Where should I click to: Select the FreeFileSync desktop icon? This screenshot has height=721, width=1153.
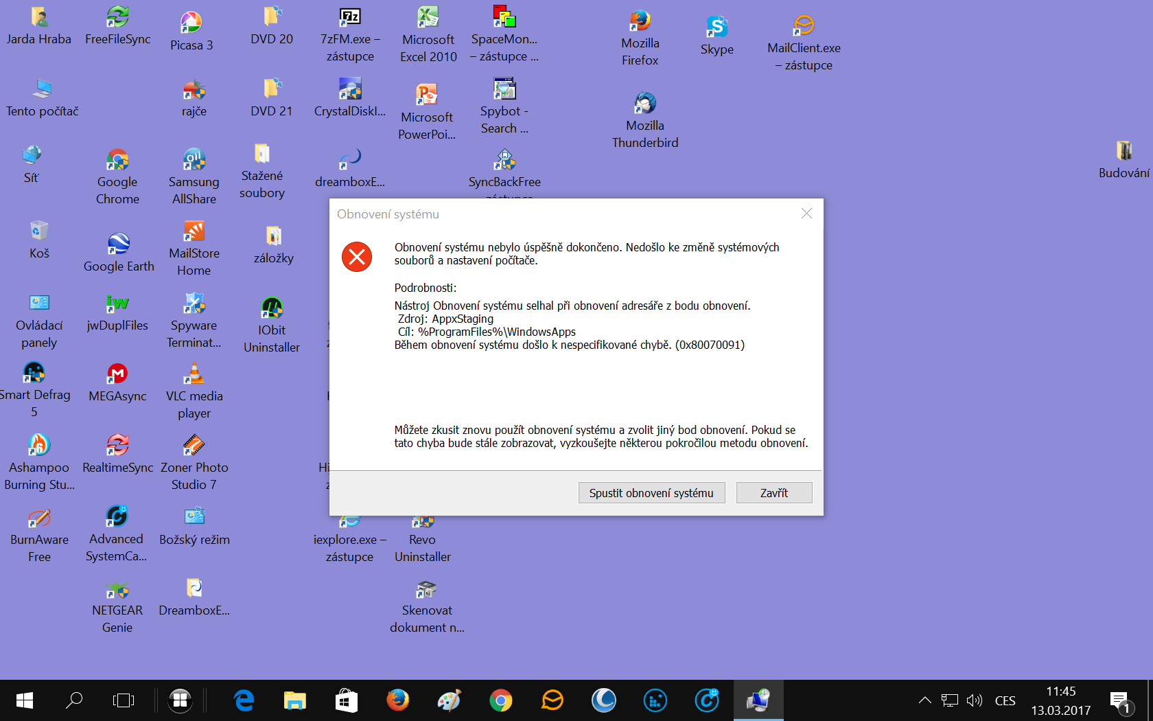click(118, 26)
